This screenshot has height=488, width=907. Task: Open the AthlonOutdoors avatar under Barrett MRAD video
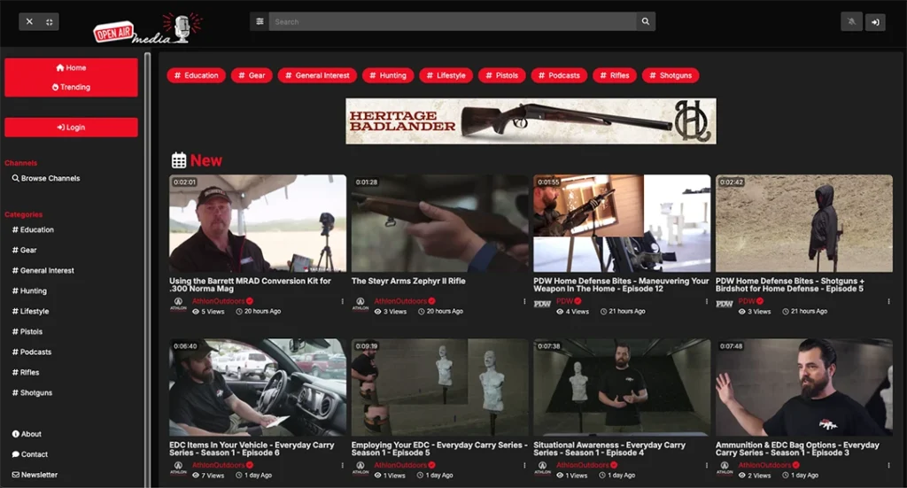tap(178, 305)
